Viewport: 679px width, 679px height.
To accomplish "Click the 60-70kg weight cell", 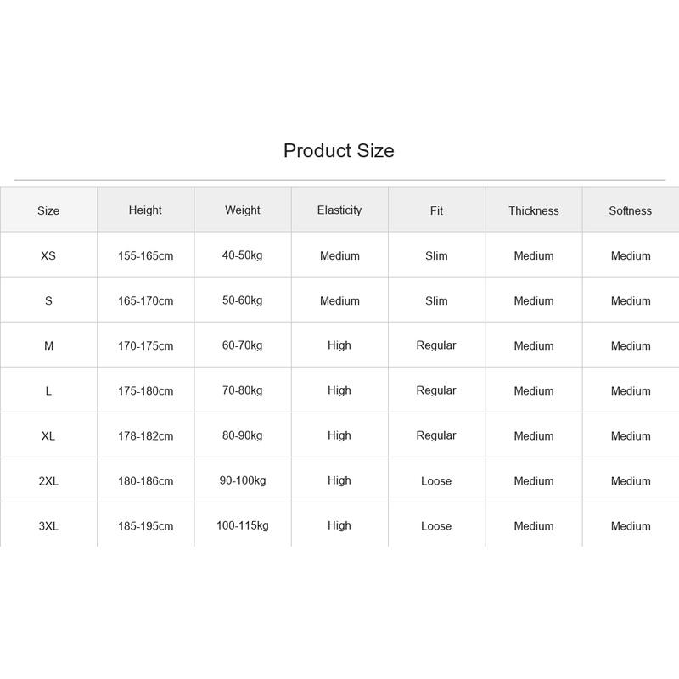I will pos(243,345).
